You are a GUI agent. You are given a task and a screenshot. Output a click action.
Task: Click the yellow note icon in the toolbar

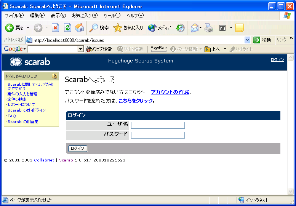pyautogui.click(x=239, y=28)
